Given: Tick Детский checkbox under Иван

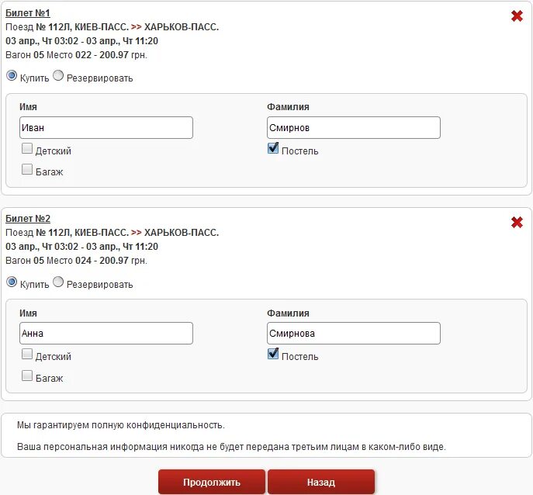Looking at the screenshot, I should point(27,148).
